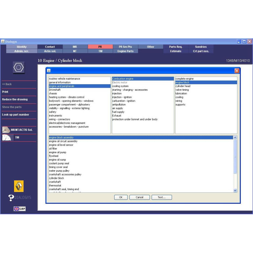Click the Java icon in dialog title bar
This screenshot has width=253, height=253.
click(x=49, y=70)
